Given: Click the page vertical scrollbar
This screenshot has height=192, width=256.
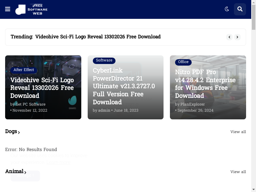Looking at the screenshot, I should click(253, 96).
